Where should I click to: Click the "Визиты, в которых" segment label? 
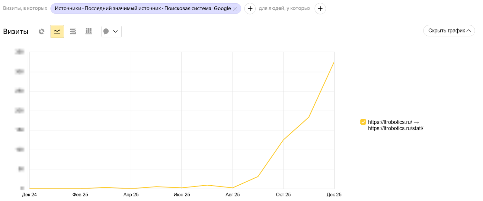pyautogui.click(x=25, y=8)
